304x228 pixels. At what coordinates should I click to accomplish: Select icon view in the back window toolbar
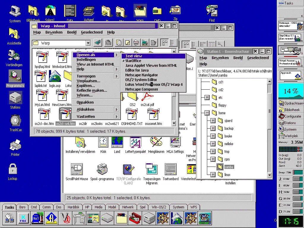pos(186,45)
